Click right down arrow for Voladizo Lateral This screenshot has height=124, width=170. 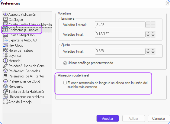(x=153, y=26)
